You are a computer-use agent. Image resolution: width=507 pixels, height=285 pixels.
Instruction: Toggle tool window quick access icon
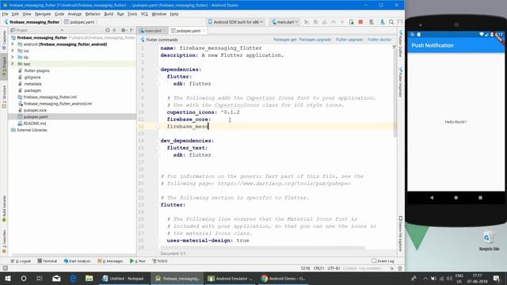(x=5, y=268)
